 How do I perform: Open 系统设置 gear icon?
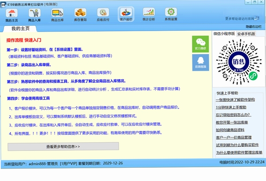(x=171, y=15)
